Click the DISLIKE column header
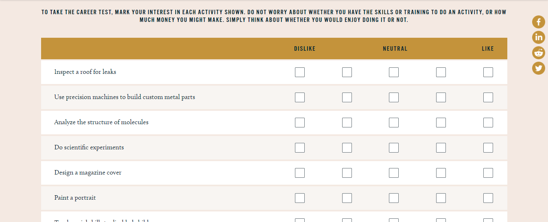This screenshot has height=222, width=548. point(305,49)
